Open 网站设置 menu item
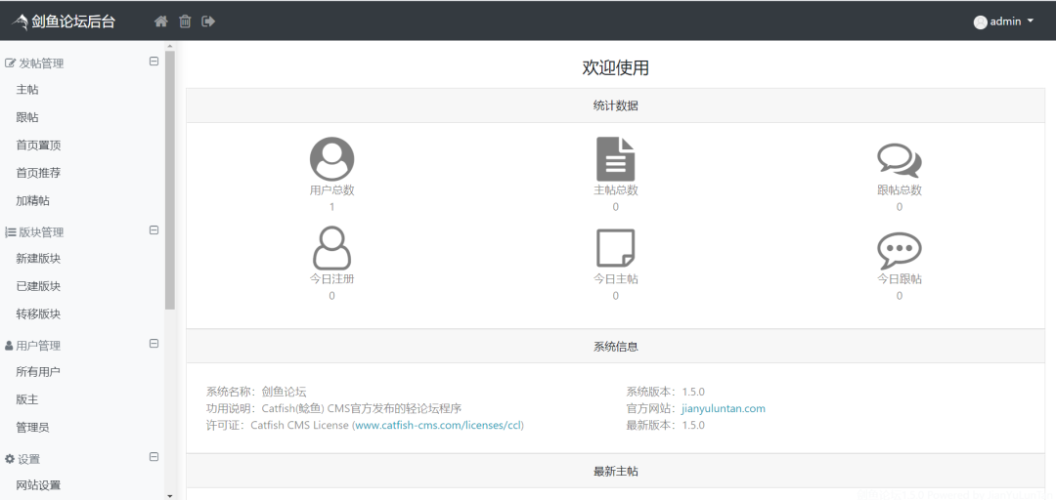1056x500 pixels. [x=38, y=485]
